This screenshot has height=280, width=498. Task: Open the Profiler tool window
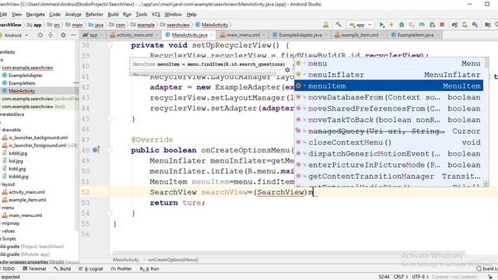(121, 269)
